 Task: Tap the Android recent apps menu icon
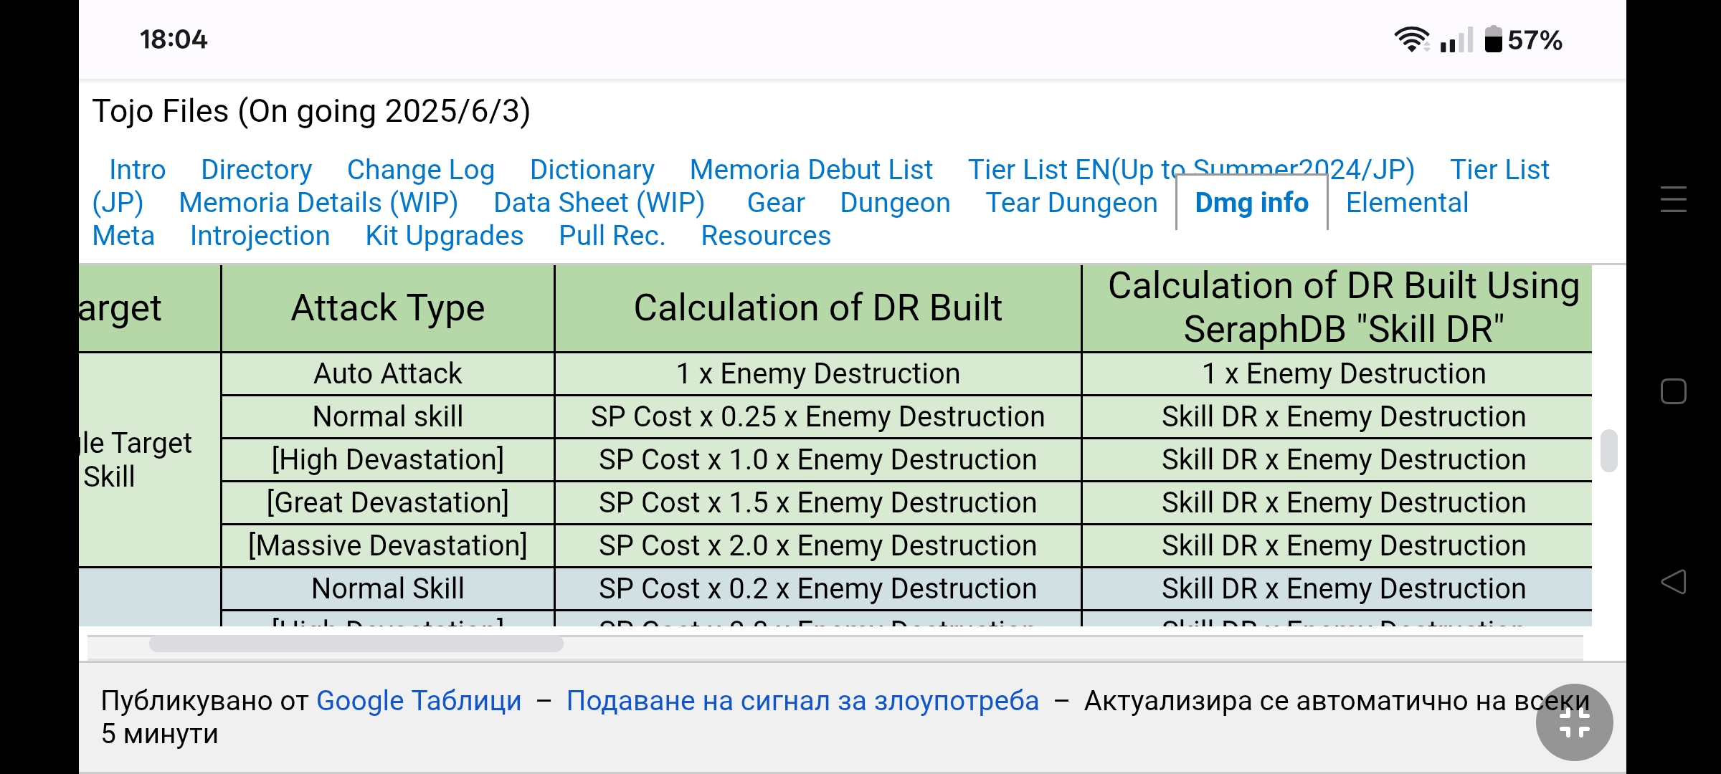coord(1673,199)
